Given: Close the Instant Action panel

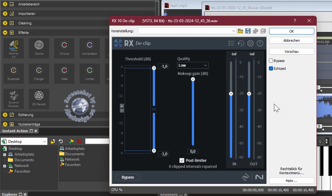Looking at the screenshot, I should coord(36,131).
